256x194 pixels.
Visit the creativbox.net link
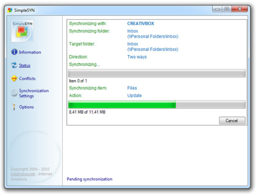pos(23,174)
